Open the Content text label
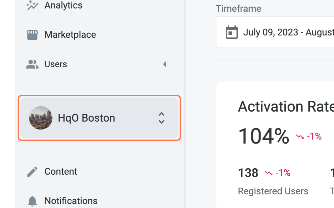The height and width of the screenshot is (208, 334). [61, 172]
